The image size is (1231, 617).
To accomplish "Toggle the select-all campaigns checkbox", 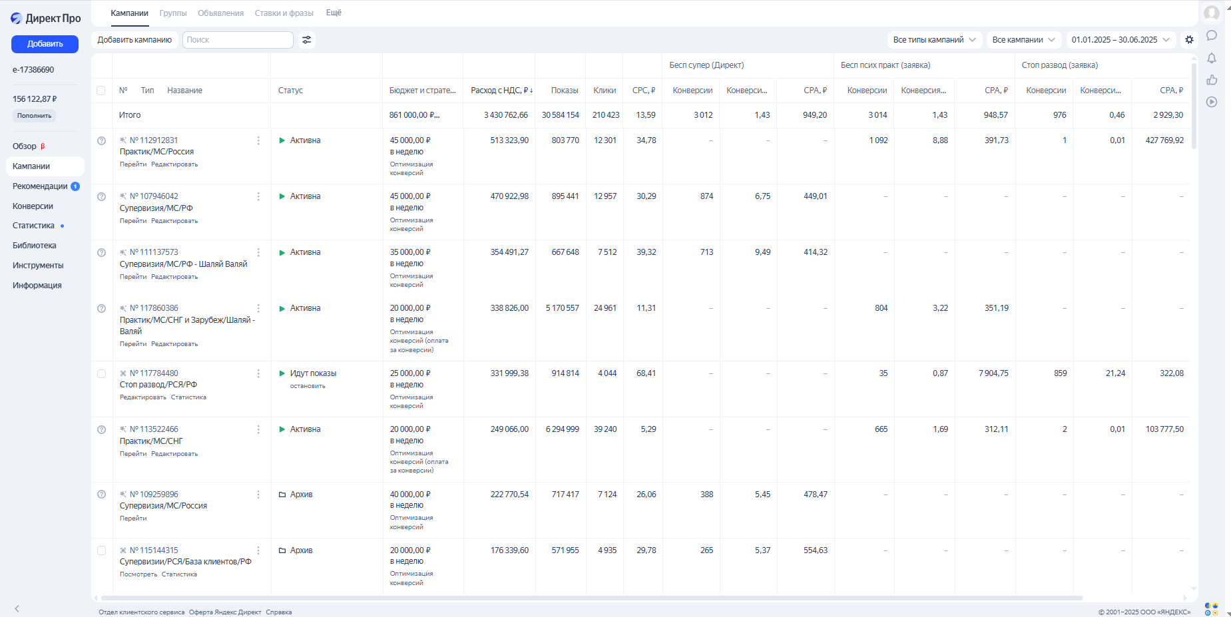I will [x=101, y=91].
